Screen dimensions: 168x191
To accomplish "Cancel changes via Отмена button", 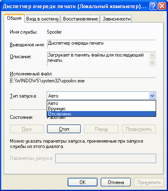I will (116, 182).
